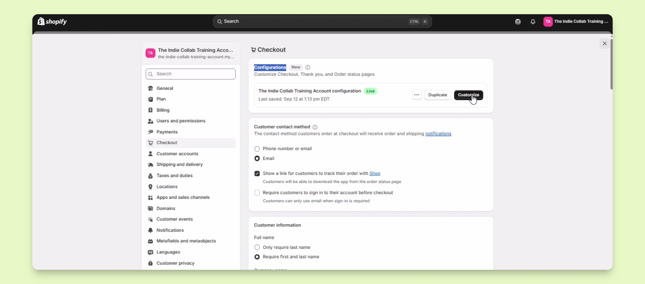Open the Sidekick assistant icon in the top bar
The height and width of the screenshot is (284, 645).
click(518, 22)
